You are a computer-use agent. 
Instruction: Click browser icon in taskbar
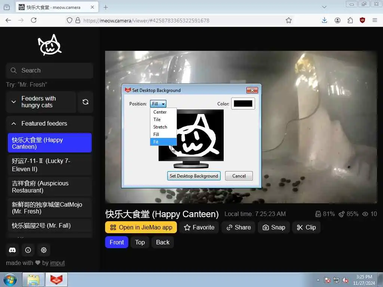pos(56,280)
